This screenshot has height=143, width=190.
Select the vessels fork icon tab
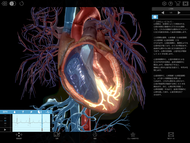point(23,112)
